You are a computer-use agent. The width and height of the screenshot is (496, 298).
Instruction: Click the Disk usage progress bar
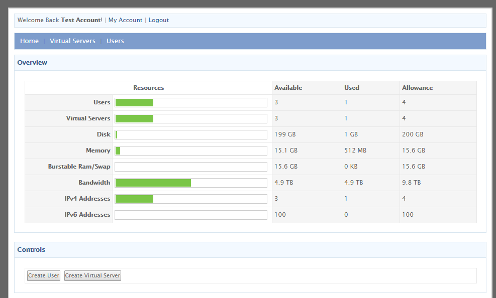coord(191,134)
